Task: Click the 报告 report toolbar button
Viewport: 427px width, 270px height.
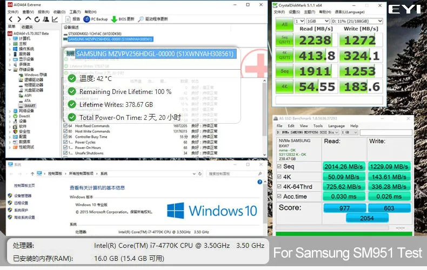Action: [x=73, y=19]
